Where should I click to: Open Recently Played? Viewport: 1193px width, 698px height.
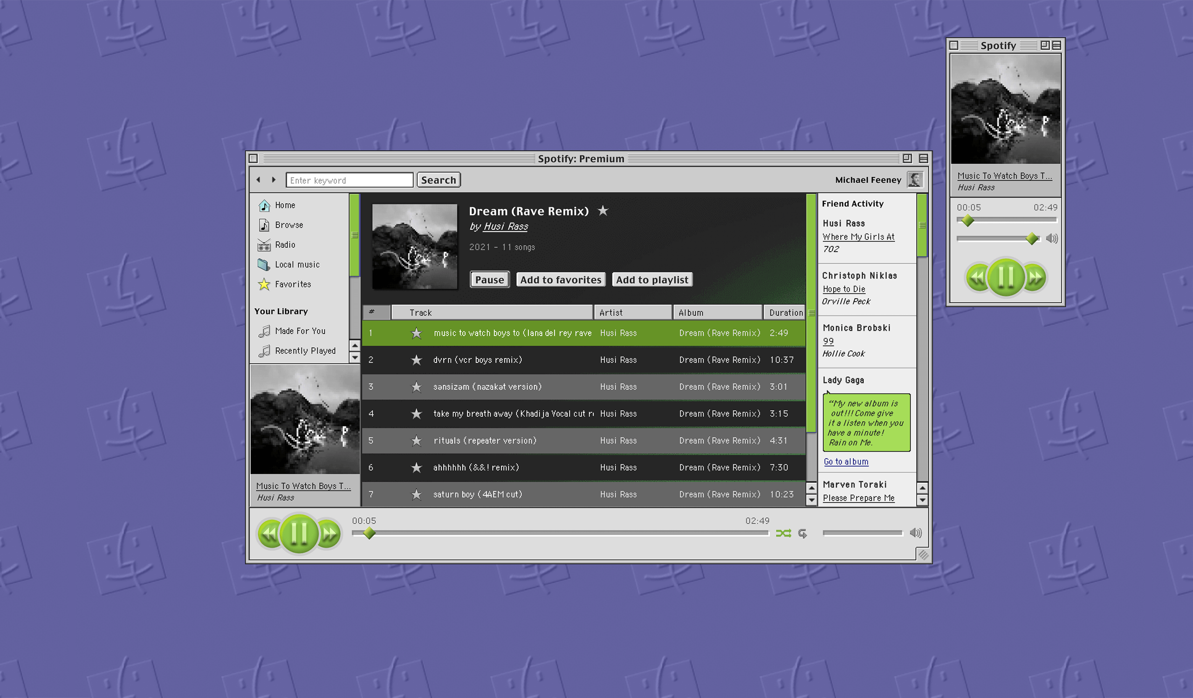(x=305, y=351)
